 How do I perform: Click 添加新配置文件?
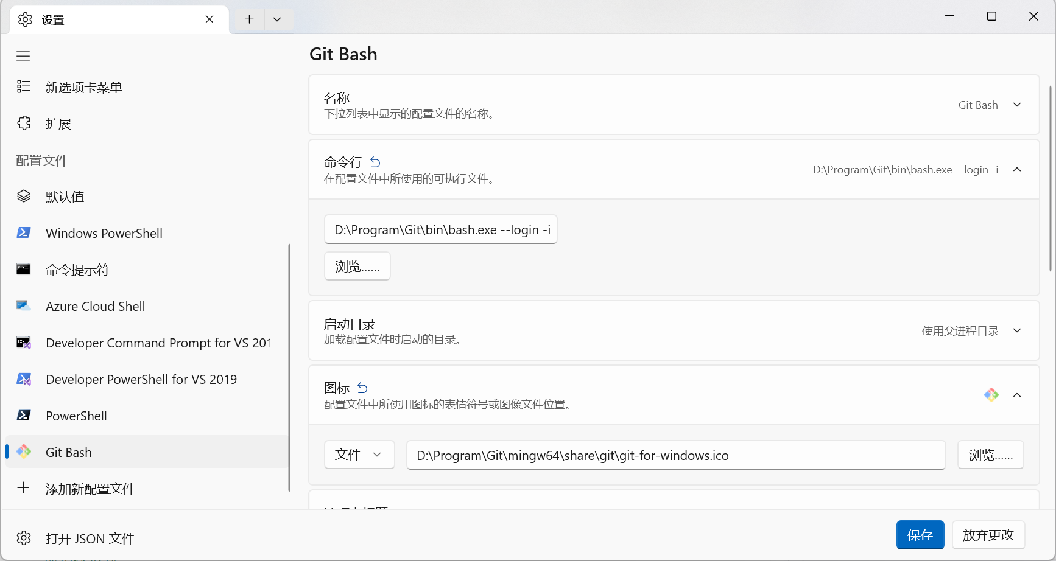point(147,489)
